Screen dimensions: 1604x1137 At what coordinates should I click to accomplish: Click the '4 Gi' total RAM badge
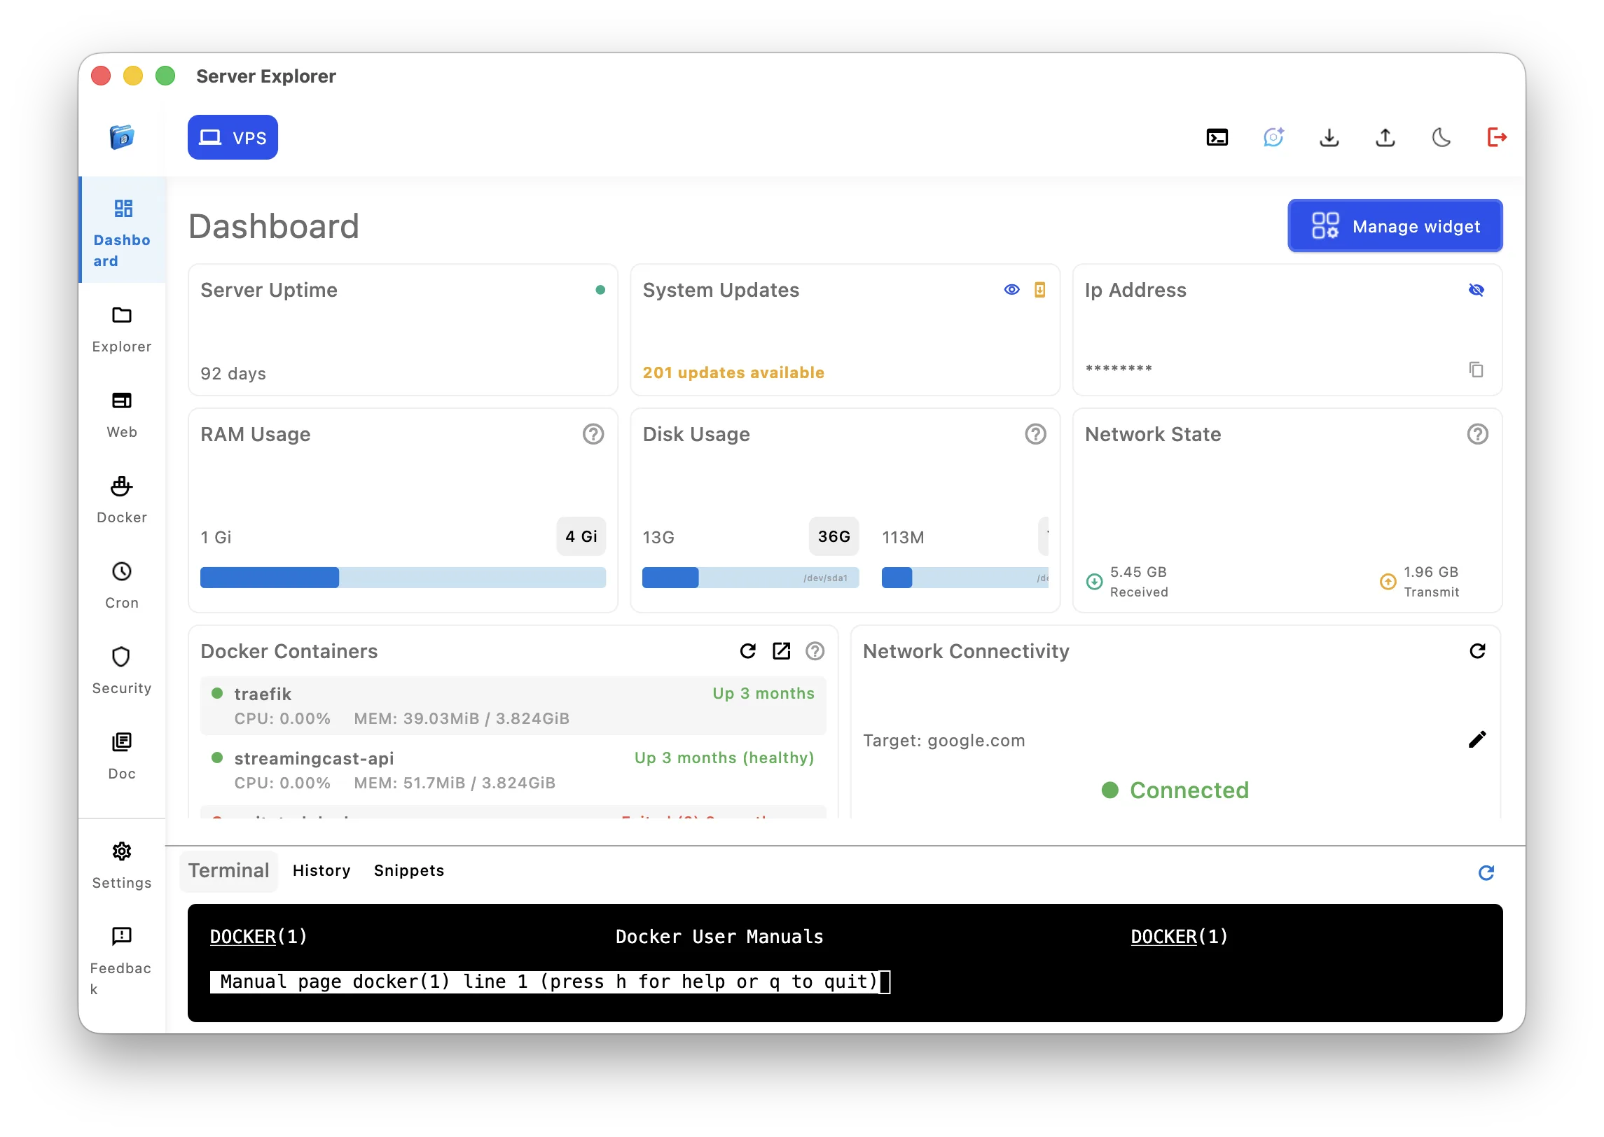pos(581,537)
